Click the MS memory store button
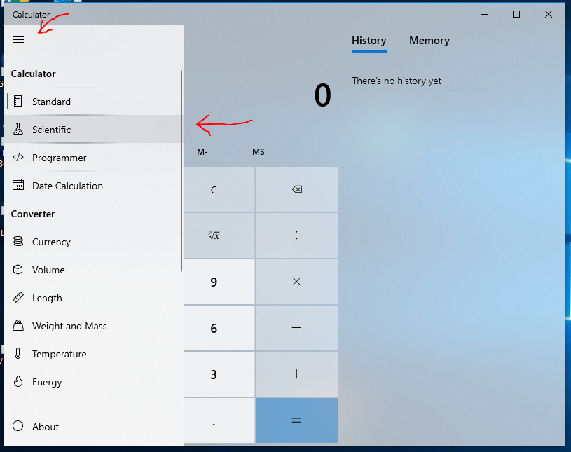The height and width of the screenshot is (452, 571). [x=259, y=152]
